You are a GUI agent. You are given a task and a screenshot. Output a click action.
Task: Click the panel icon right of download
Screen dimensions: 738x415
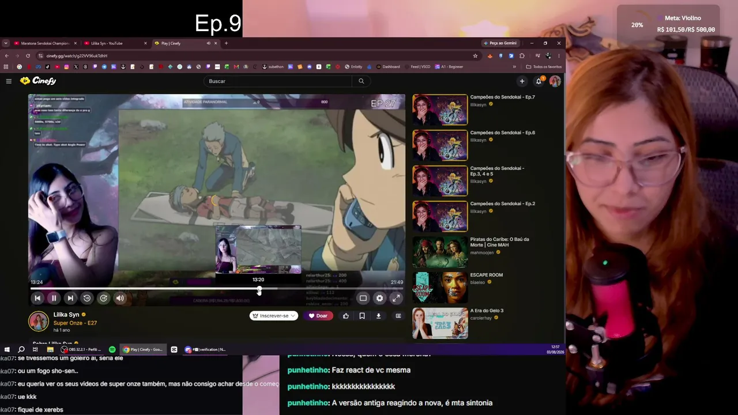(398, 316)
